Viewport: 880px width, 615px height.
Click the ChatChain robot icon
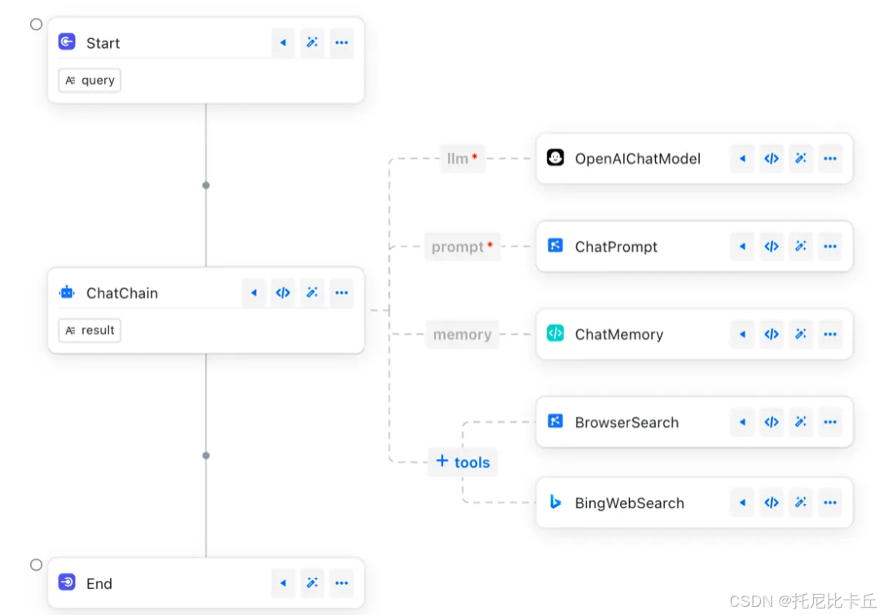click(67, 292)
